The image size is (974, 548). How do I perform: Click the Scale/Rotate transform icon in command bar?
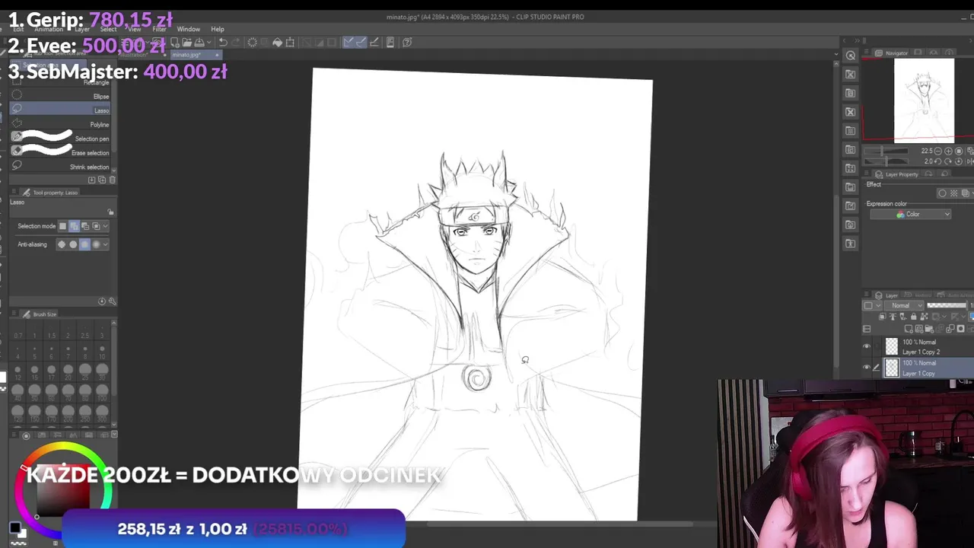pos(290,43)
